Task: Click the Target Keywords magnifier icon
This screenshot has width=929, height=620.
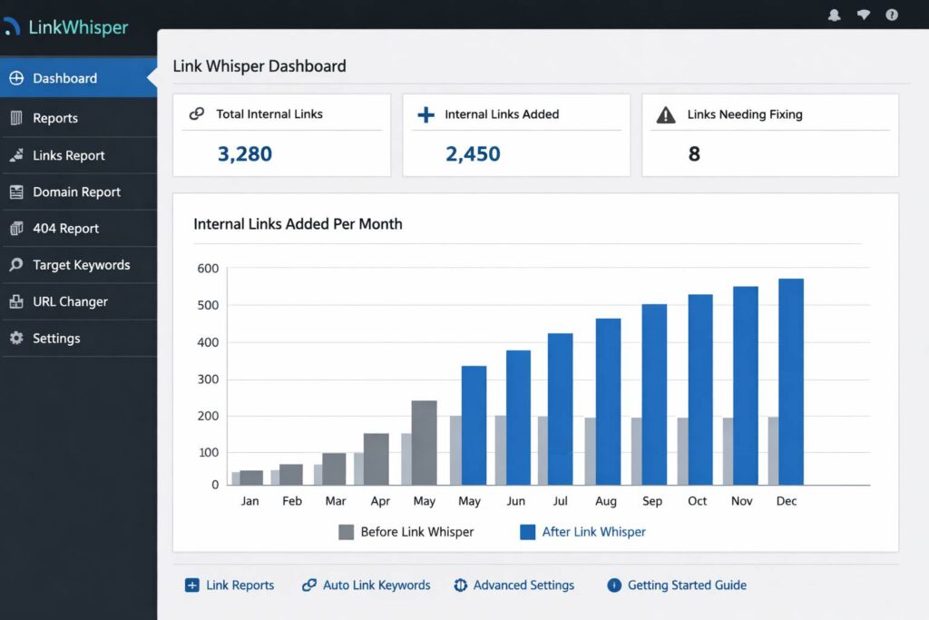Action: click(x=15, y=265)
